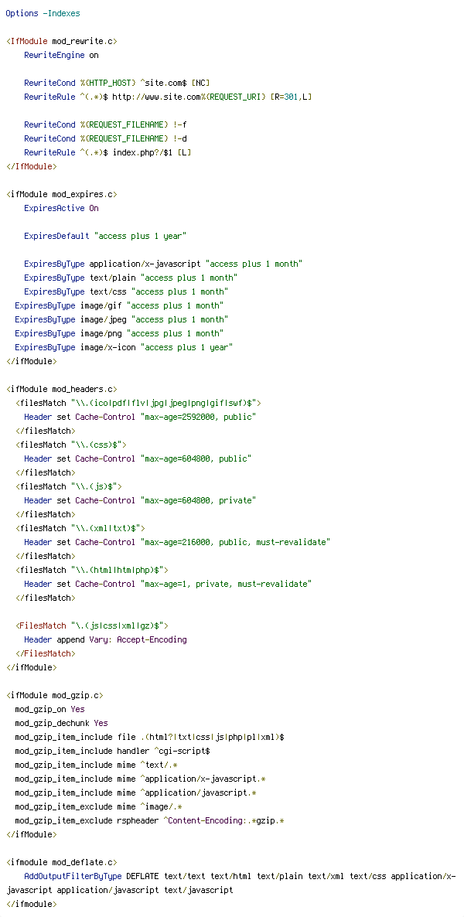This screenshot has width=464, height=917.
Task: Click mod_gzip_item_include handler cgi-script line
Action: (x=112, y=751)
